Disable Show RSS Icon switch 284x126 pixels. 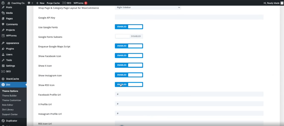[129, 84]
